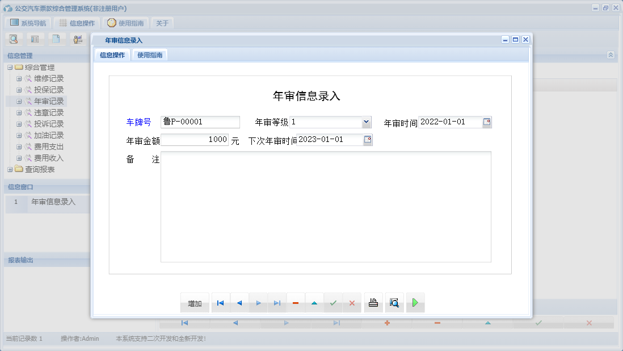623x351 pixels.
Task: Run the green execute arrow icon
Action: coord(415,303)
